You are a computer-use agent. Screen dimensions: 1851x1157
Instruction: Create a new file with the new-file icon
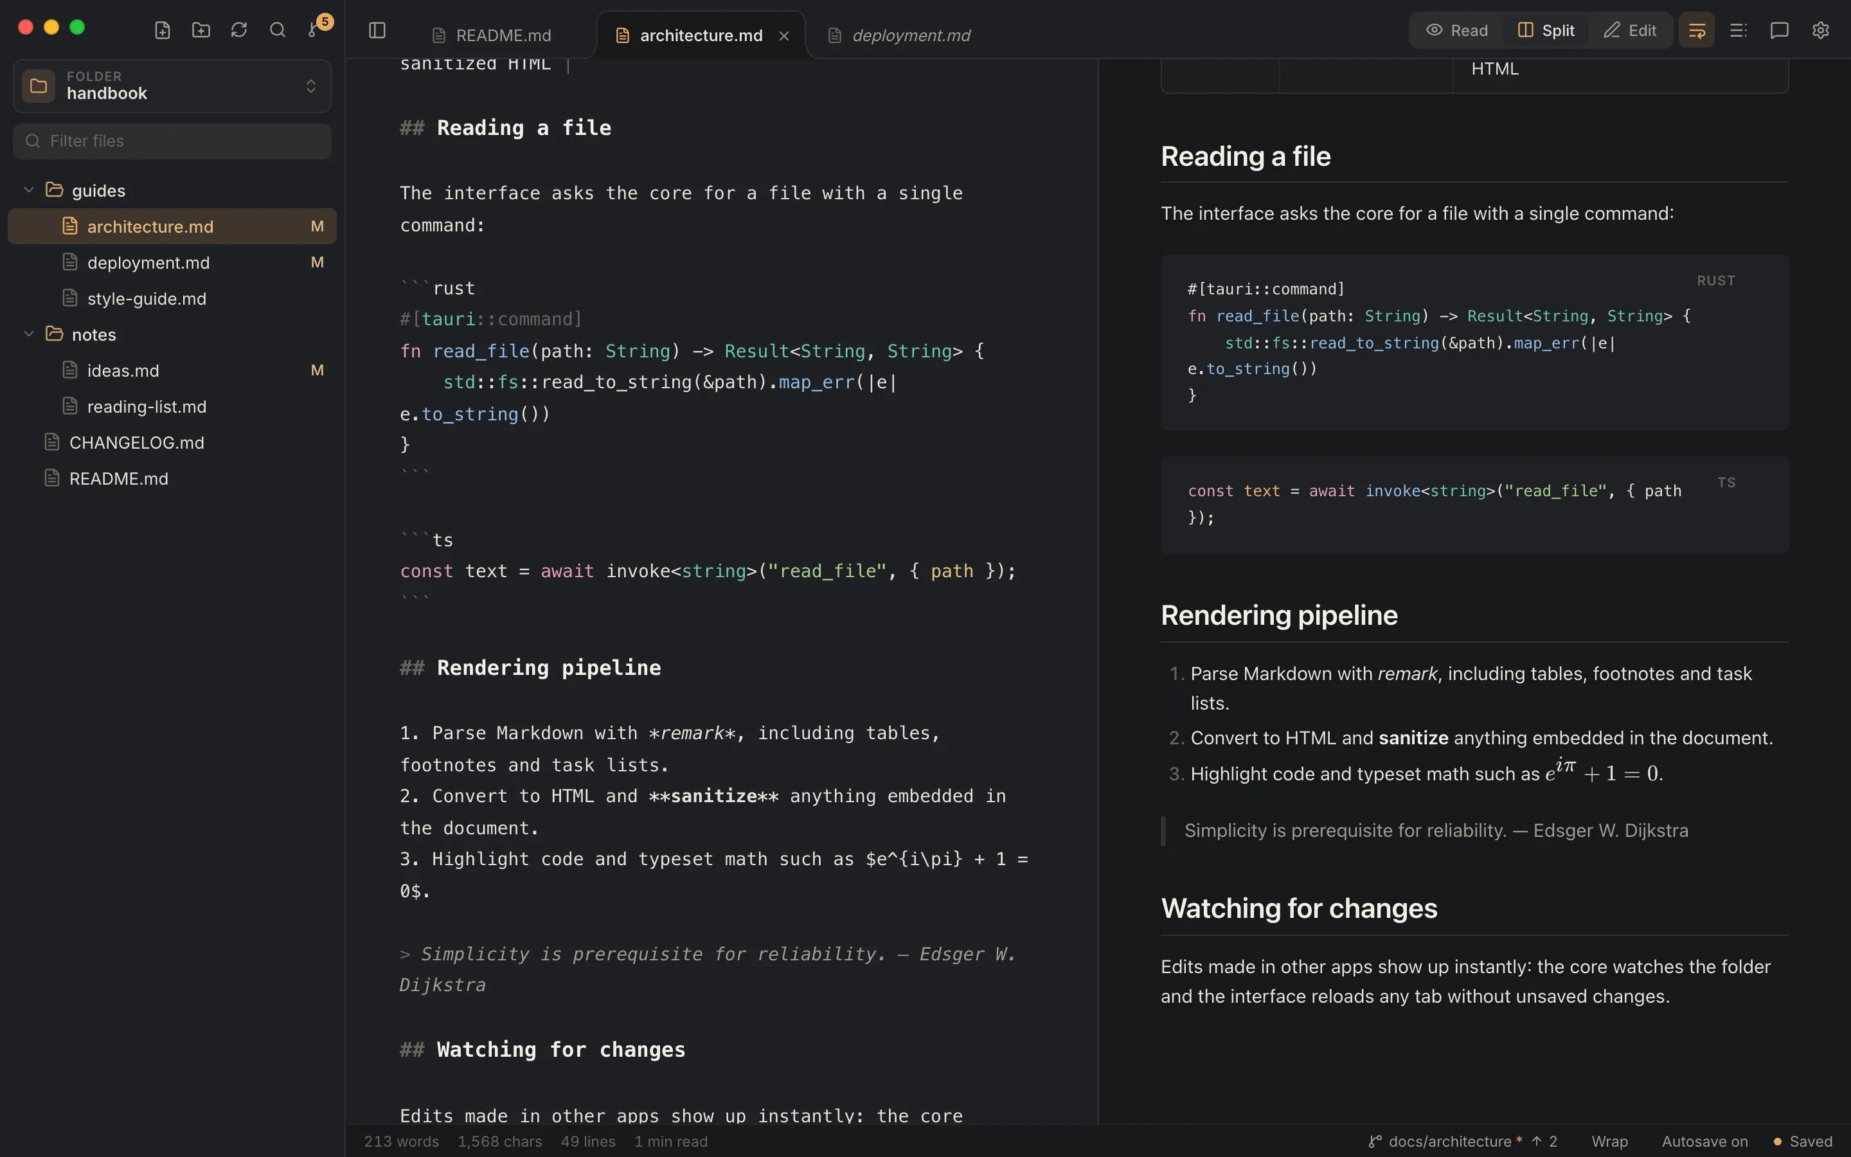(x=162, y=31)
